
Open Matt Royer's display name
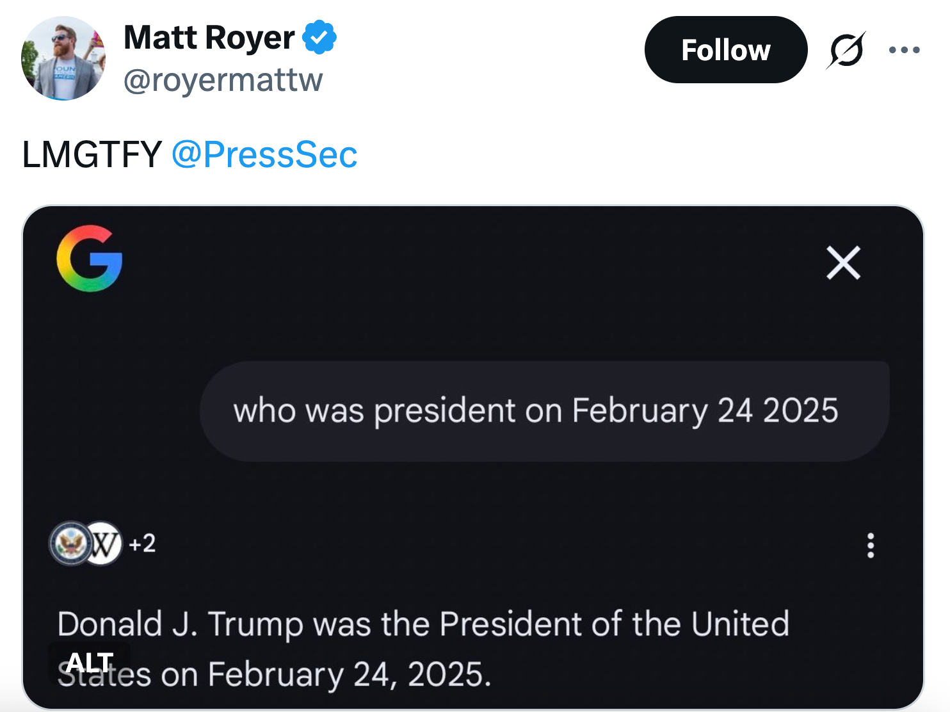tap(208, 37)
